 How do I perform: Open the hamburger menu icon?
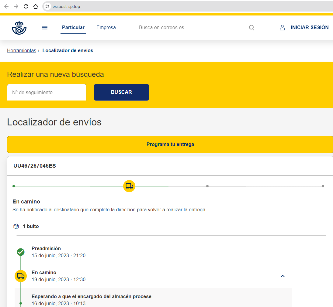coord(45,28)
